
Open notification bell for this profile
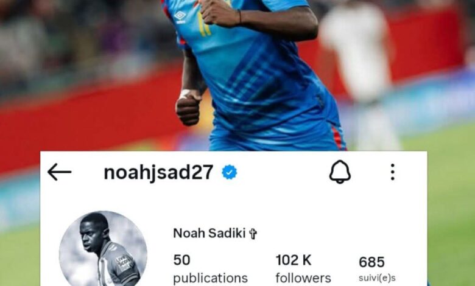click(340, 172)
